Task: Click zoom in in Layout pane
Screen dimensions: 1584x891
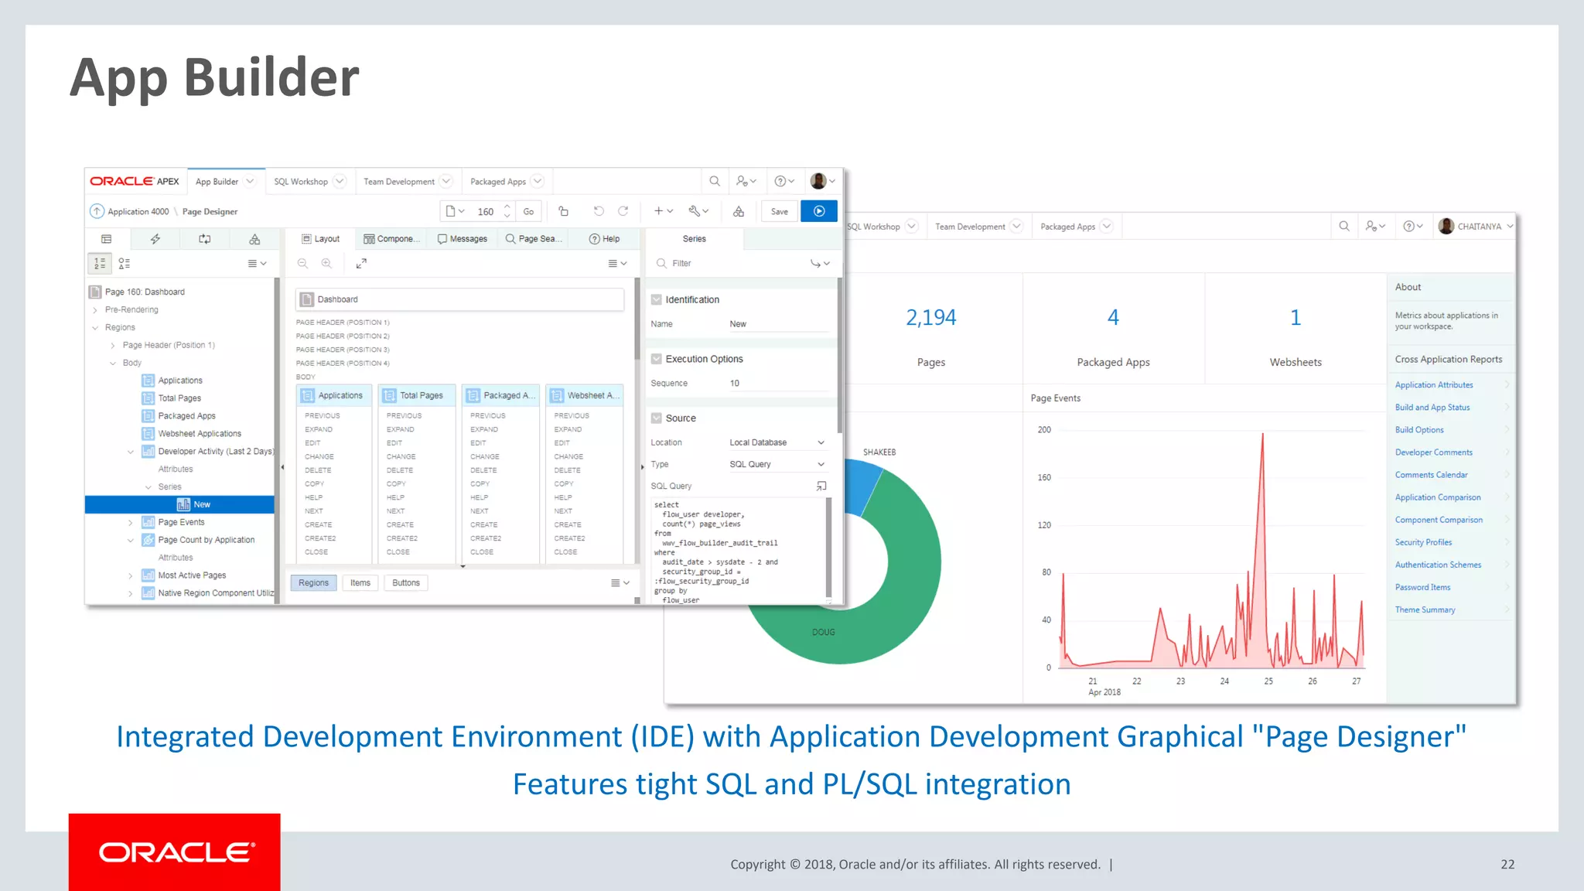Action: tap(327, 264)
